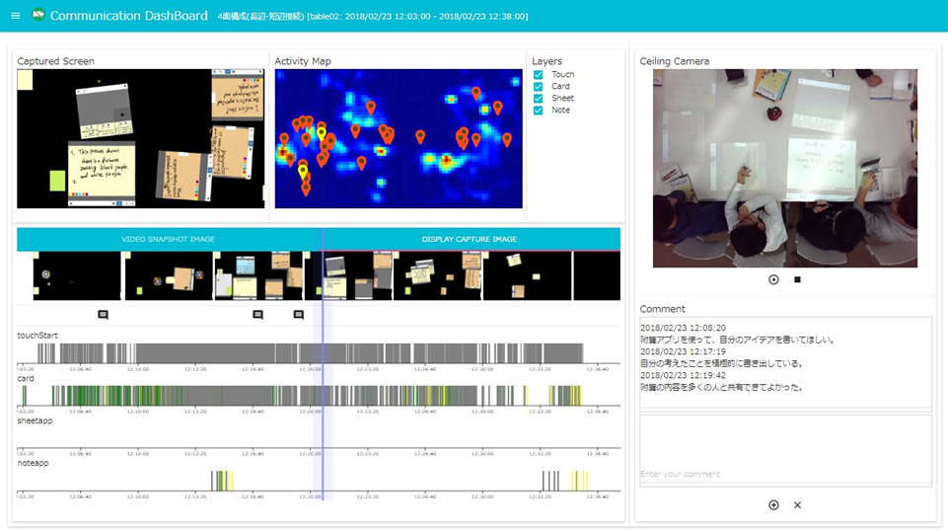948x531 pixels.
Task: Click the add comment plus icon
Action: click(773, 505)
